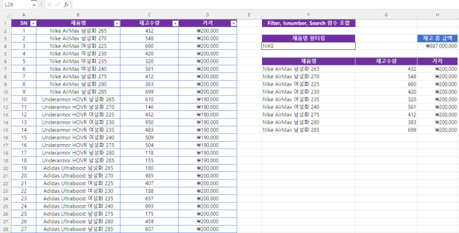Open the 가격 column filter dropdown

[x=234, y=23]
